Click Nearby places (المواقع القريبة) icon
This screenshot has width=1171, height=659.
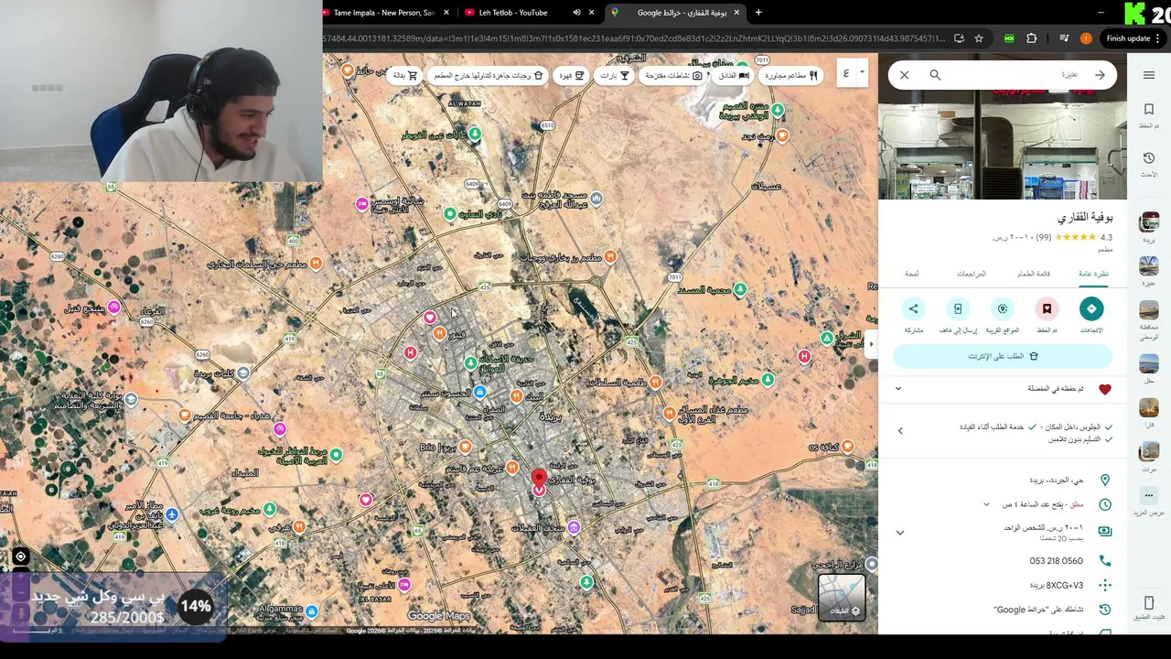click(x=1003, y=308)
